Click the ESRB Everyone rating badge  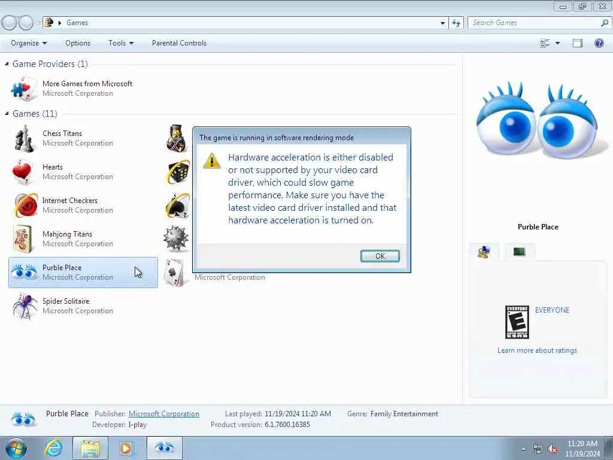pos(517,322)
